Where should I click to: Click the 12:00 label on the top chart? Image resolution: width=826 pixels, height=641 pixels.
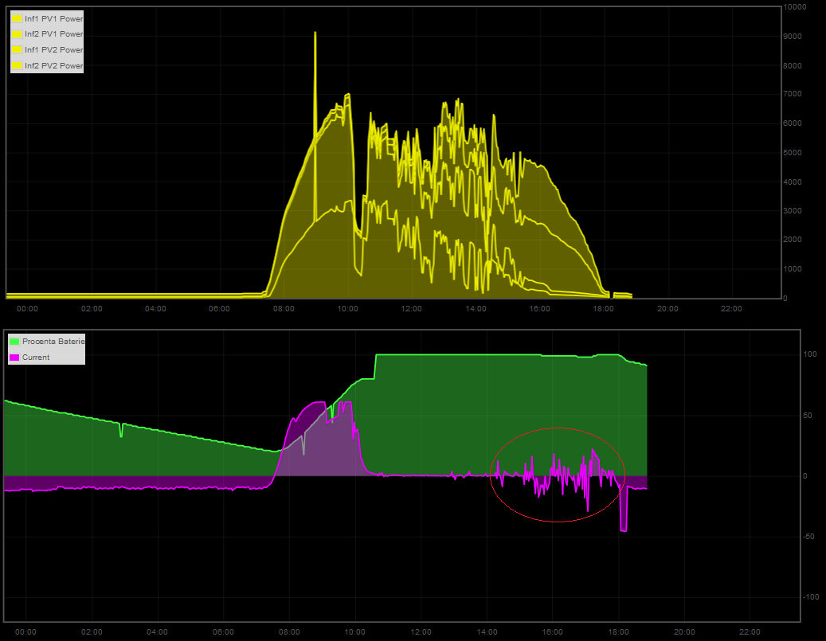(411, 309)
